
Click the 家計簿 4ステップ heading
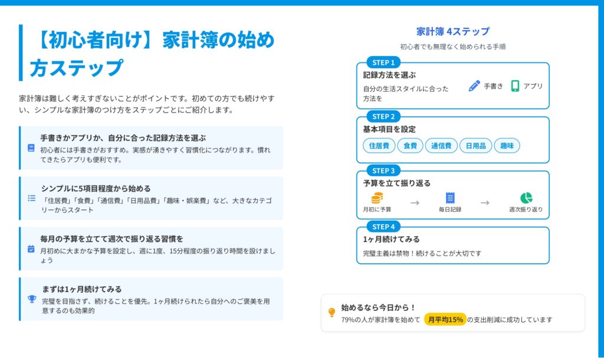[x=452, y=32]
